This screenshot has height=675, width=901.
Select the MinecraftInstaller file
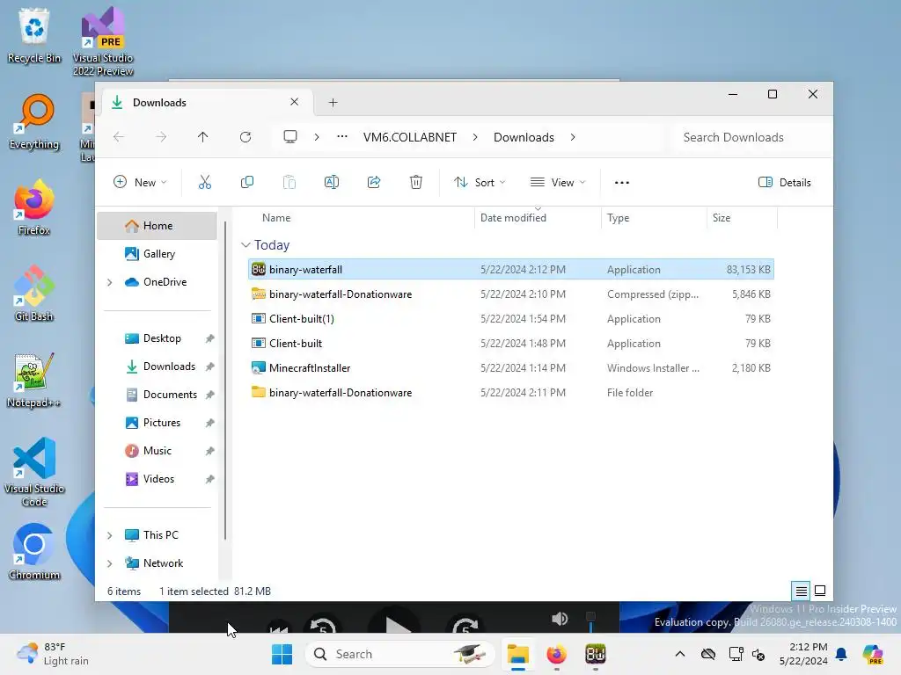[511, 368]
